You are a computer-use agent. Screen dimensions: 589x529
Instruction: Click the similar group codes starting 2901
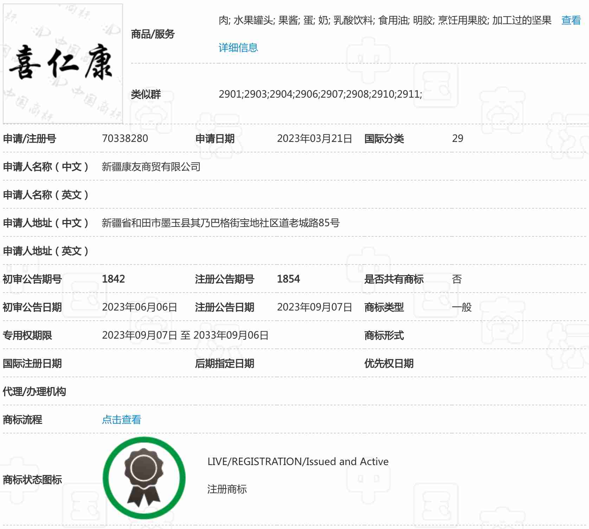[x=320, y=94]
